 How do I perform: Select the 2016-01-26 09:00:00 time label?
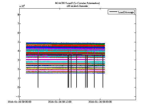tap(20, 102)
